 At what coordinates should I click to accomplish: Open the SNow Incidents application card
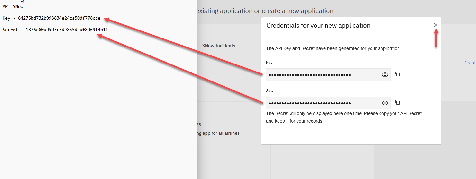219,46
